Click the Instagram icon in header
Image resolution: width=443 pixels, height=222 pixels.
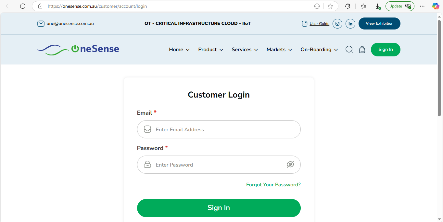(337, 24)
